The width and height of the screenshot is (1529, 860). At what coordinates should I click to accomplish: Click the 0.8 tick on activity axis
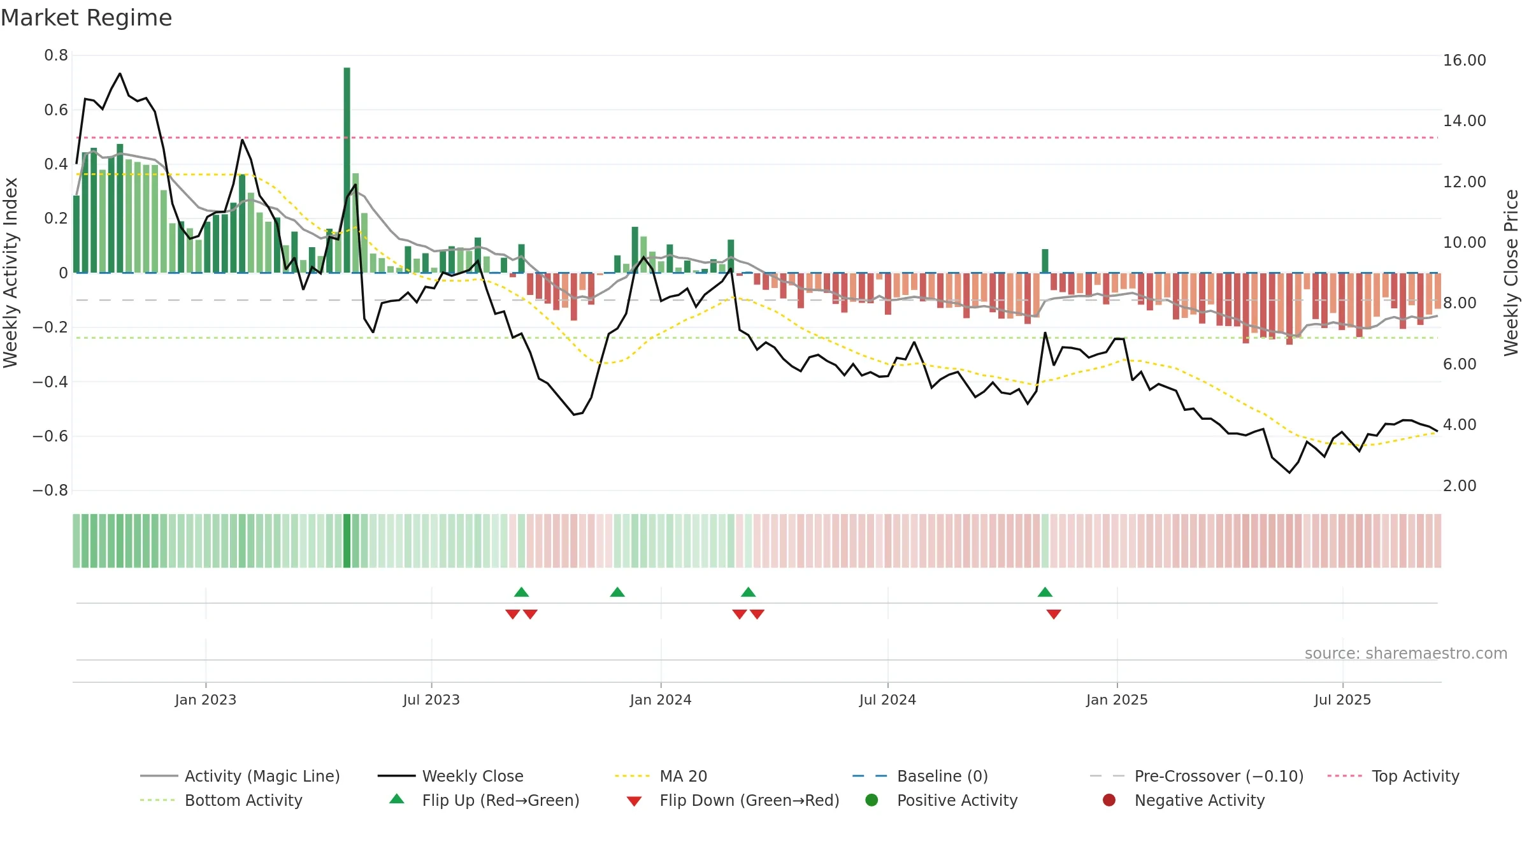pos(56,55)
